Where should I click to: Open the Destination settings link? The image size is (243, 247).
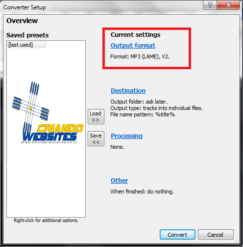click(x=128, y=90)
